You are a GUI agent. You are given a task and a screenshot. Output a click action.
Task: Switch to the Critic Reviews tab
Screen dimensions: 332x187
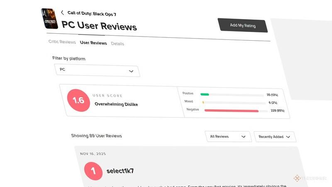(62, 42)
